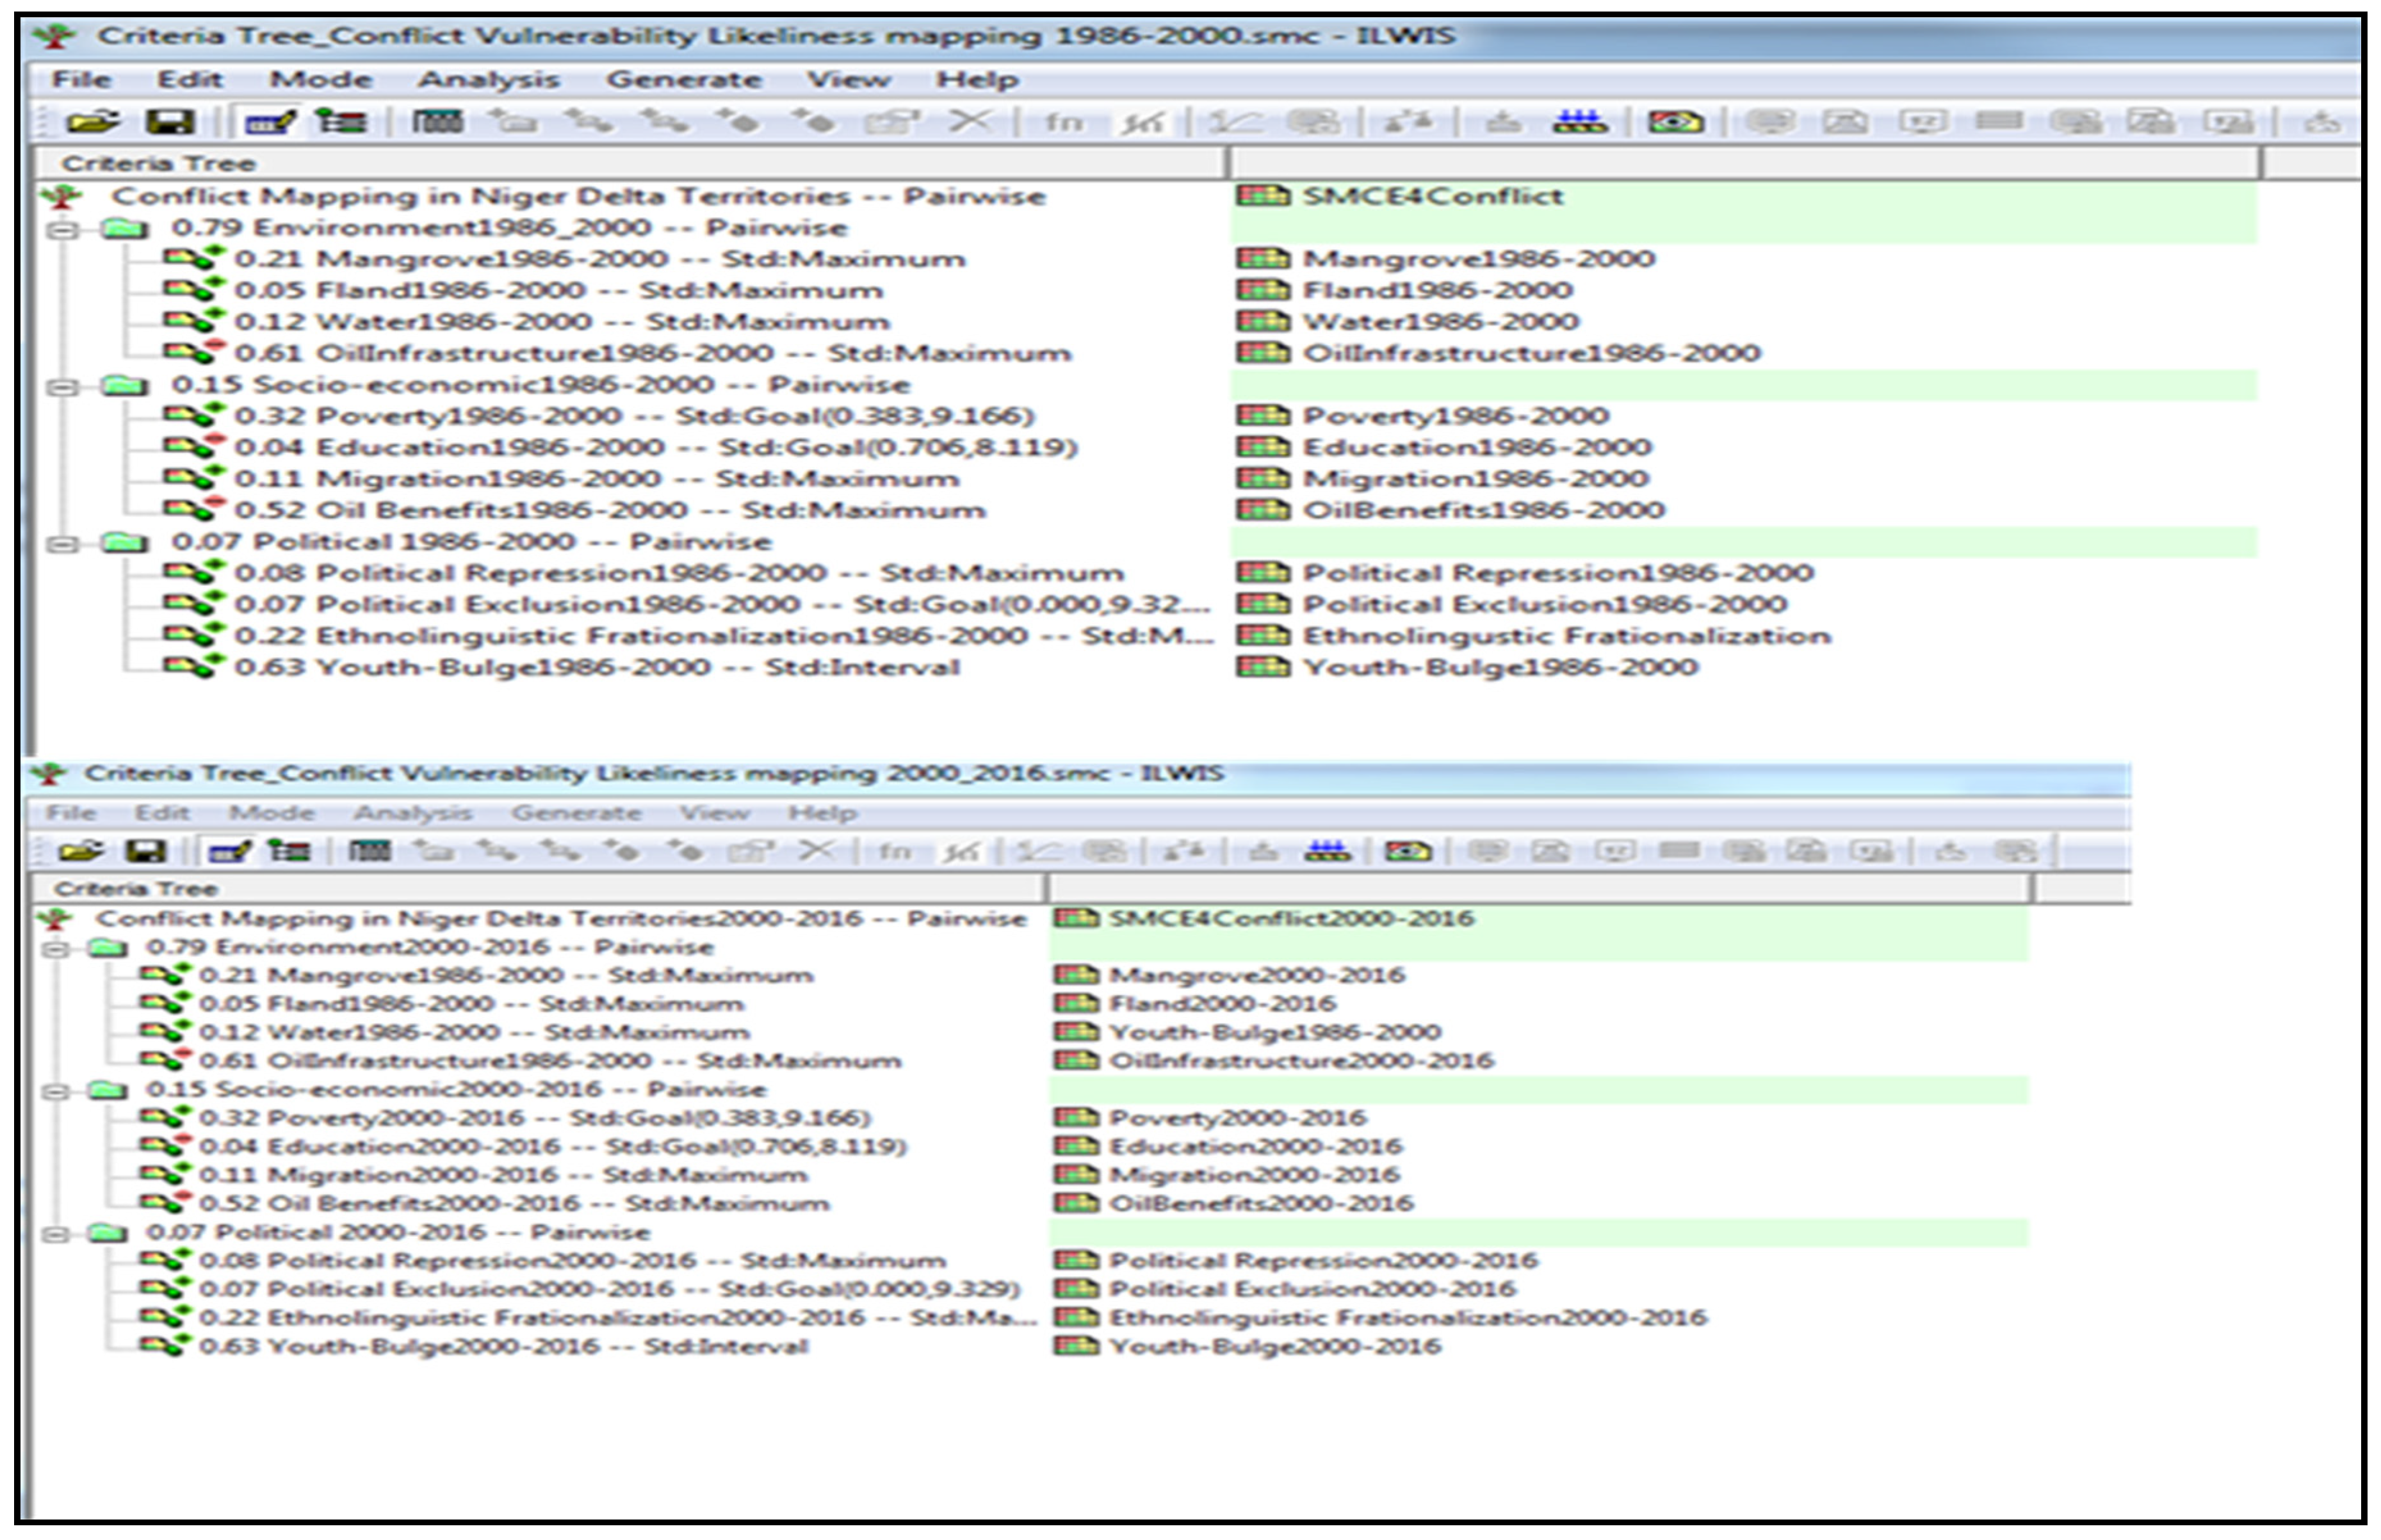Select Youth-Bulge2000-2016 criterion in bottom tree
This screenshot has width=2381, height=1540.
point(500,1347)
